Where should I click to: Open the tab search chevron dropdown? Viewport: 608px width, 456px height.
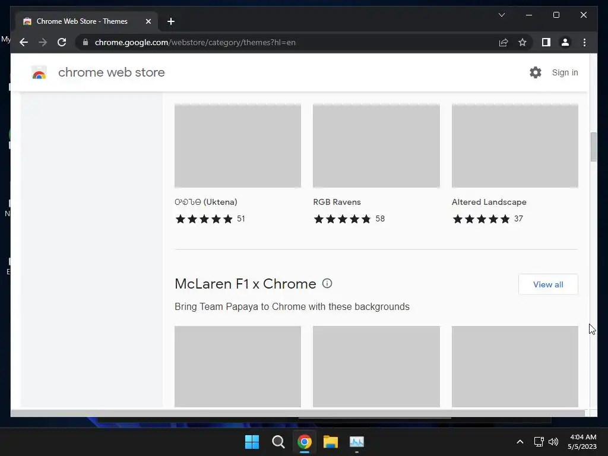click(501, 15)
